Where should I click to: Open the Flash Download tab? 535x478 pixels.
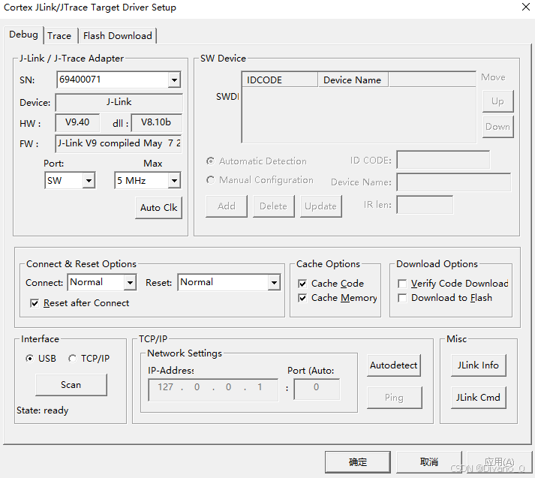[117, 36]
